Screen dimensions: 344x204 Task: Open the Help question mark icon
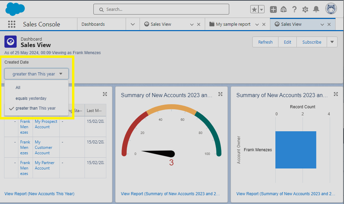294,9
